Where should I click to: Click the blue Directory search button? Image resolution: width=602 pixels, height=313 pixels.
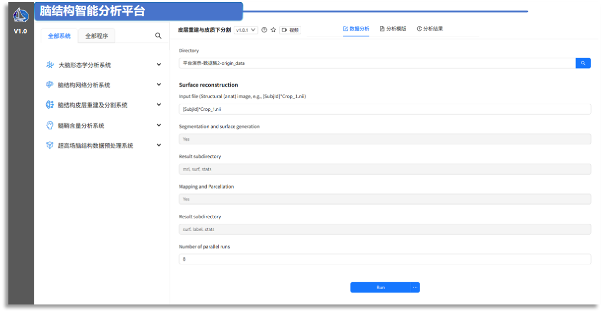point(583,63)
